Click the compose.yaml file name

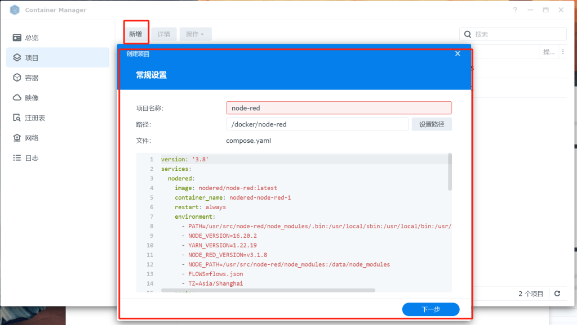[248, 141]
